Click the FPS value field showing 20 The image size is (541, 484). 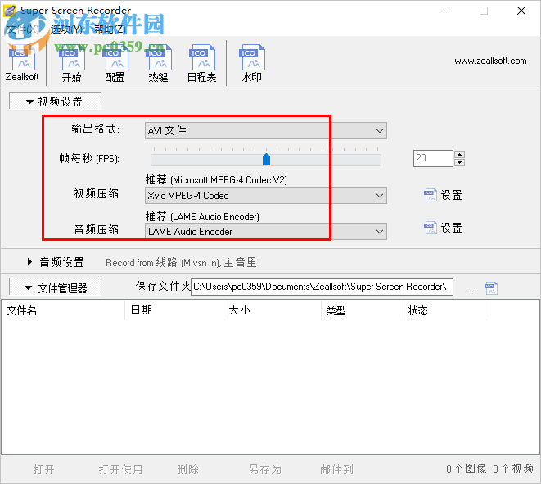[433, 158]
